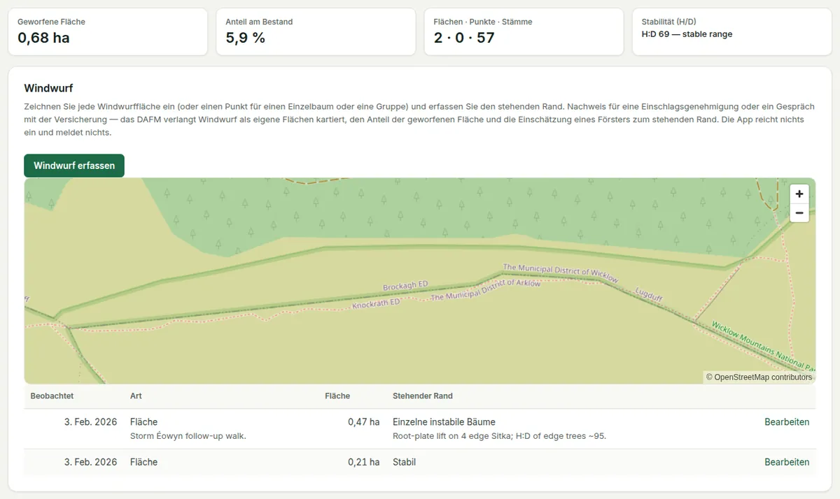Click the Art column header
The width and height of the screenshot is (840, 499).
tap(136, 396)
